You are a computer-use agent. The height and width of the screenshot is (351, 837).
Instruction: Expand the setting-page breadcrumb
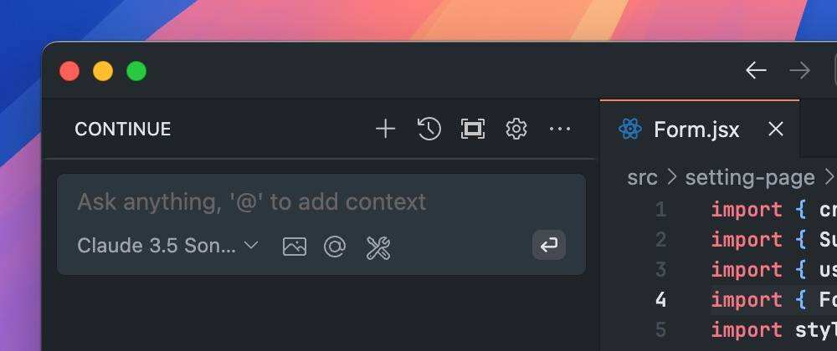[749, 177]
